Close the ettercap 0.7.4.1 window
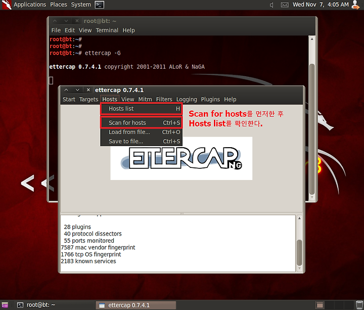The height and width of the screenshot is (310, 364). [88, 90]
